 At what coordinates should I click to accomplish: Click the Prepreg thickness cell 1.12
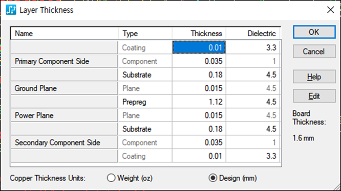[x=199, y=102]
